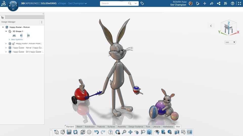Click the Update refresh arrows icon
The image size is (243, 136).
pyautogui.click(x=75, y=132)
